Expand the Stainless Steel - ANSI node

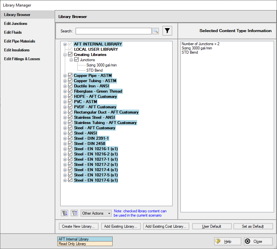pos(65,117)
